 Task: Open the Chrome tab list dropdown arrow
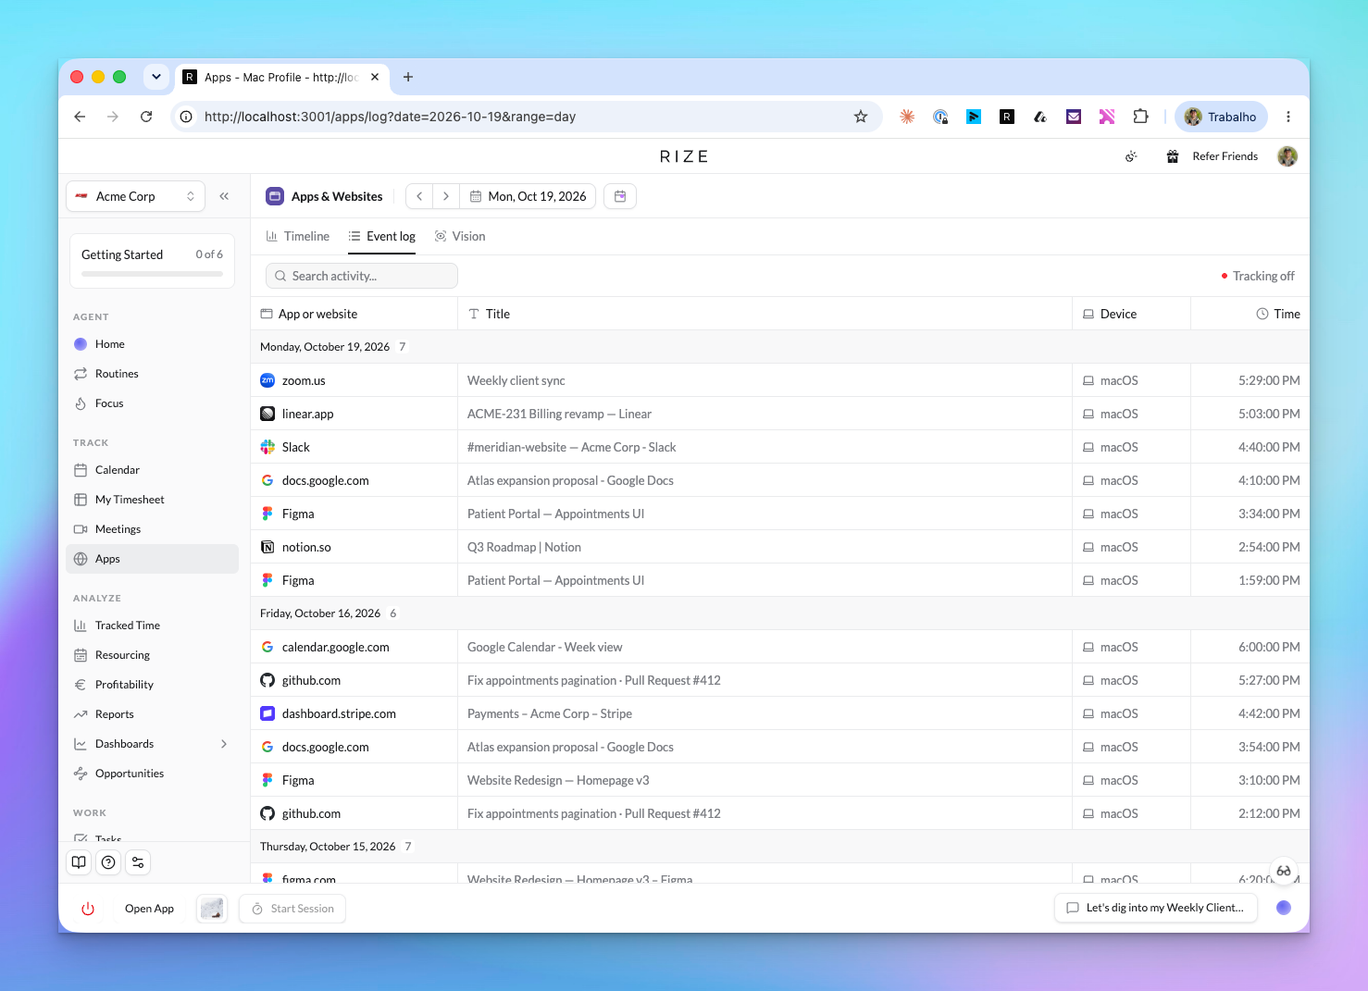click(156, 77)
